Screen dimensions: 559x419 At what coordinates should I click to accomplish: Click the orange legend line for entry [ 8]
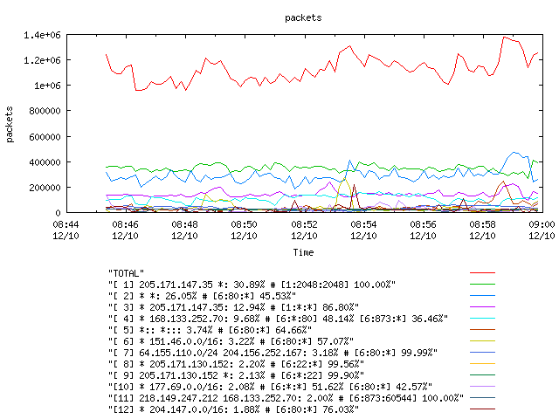[x=482, y=364]
